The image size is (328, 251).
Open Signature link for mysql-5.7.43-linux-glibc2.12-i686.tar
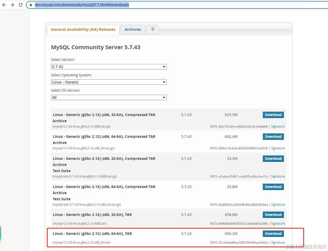click(278, 224)
